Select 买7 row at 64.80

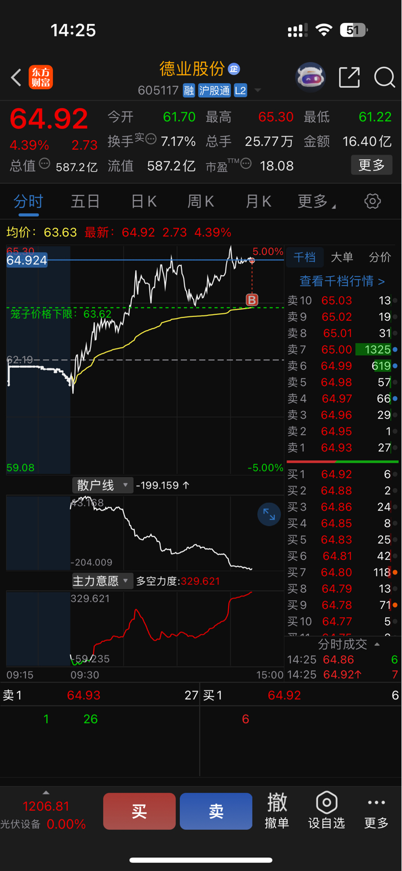[x=342, y=572]
